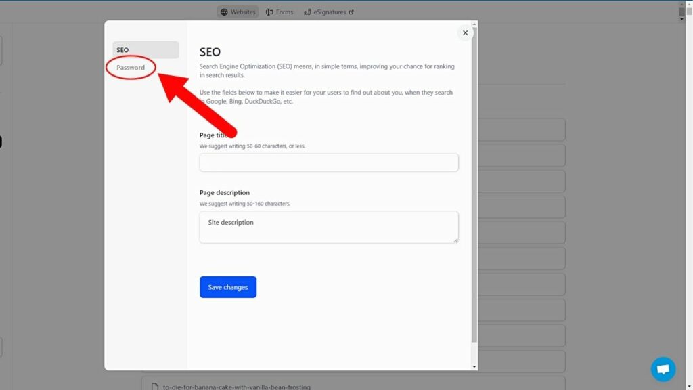Click the Site description text area
Screen dimensions: 693x390
tap(328, 228)
